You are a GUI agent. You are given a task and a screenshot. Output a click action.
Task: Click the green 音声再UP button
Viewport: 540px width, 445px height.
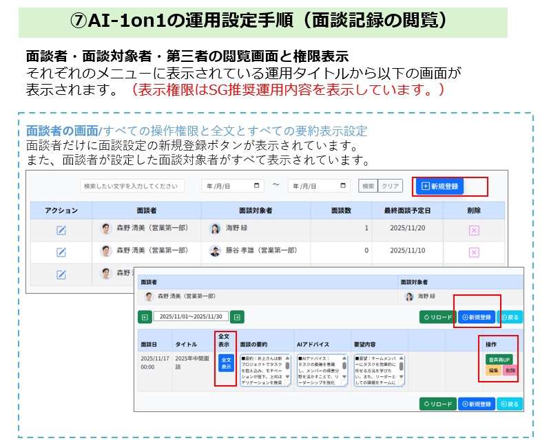click(x=499, y=359)
